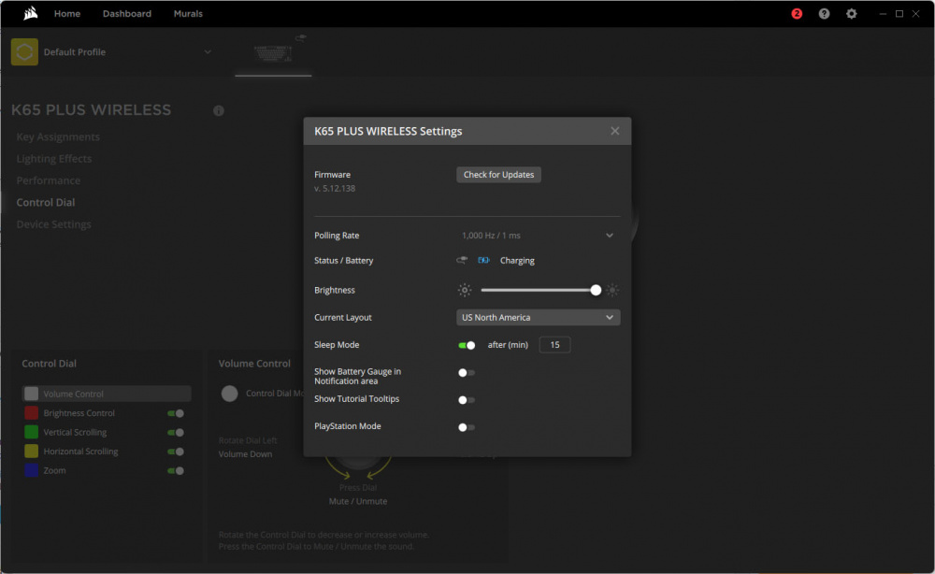Expand the Polling Rate dropdown
Viewport: 935px width, 574px height.
[538, 236]
